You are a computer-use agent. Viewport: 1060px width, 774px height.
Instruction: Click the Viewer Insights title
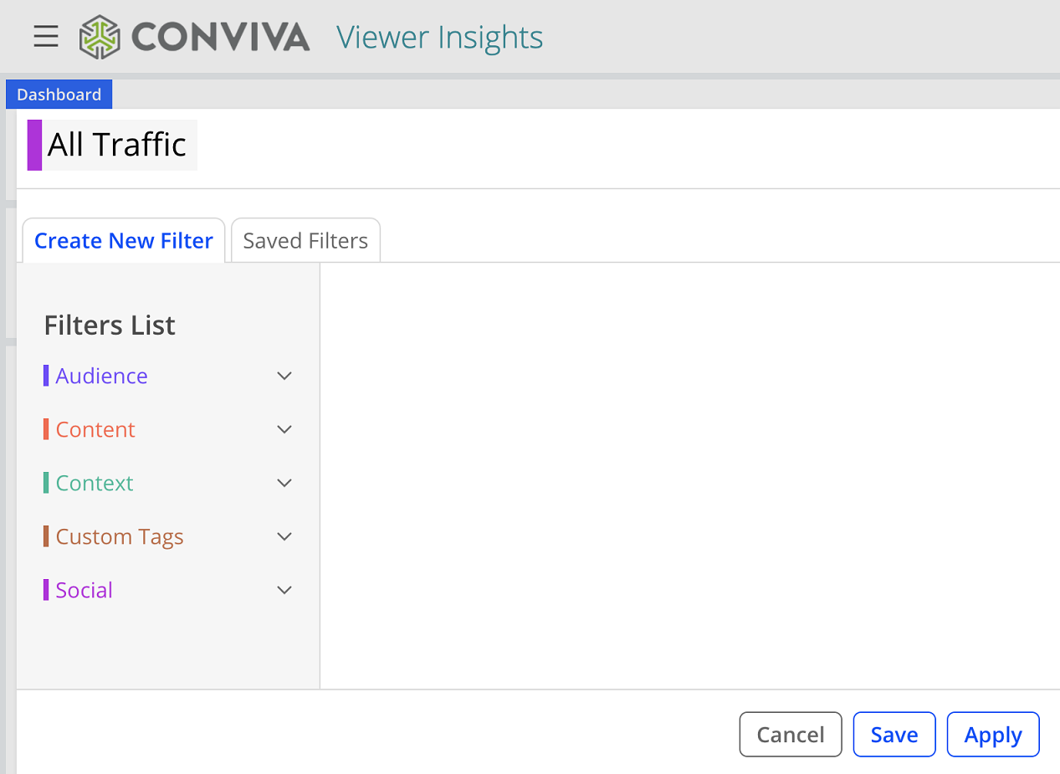440,38
